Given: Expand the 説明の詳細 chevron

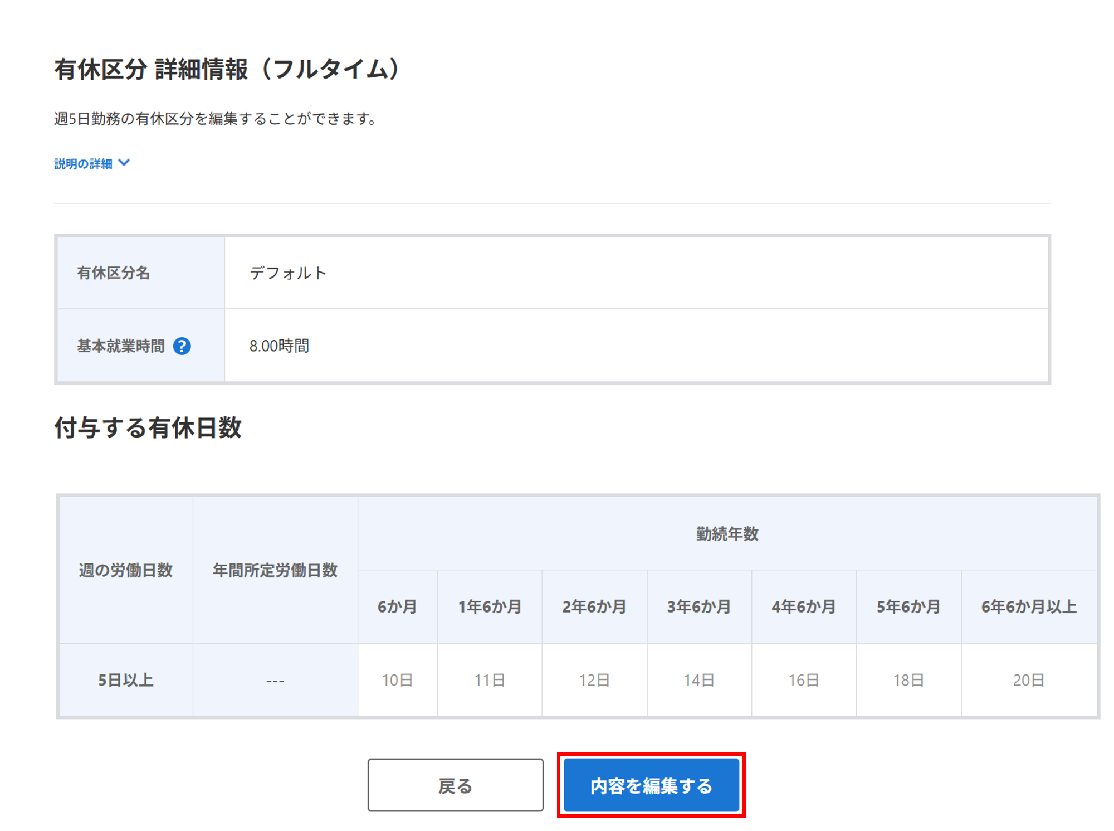Looking at the screenshot, I should tap(124, 163).
